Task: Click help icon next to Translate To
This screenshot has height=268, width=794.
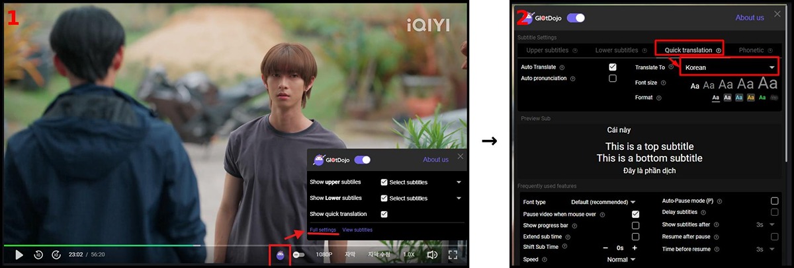Action: [671, 67]
